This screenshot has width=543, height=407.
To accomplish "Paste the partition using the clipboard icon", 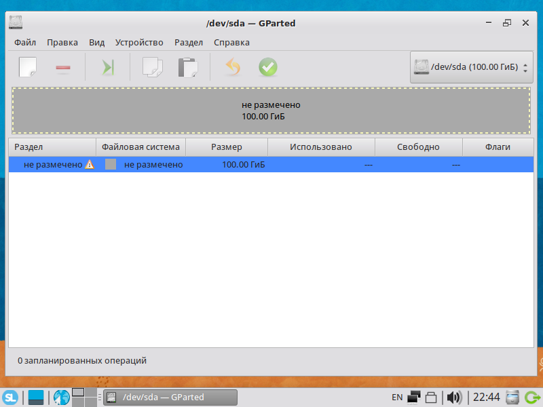I will point(188,67).
